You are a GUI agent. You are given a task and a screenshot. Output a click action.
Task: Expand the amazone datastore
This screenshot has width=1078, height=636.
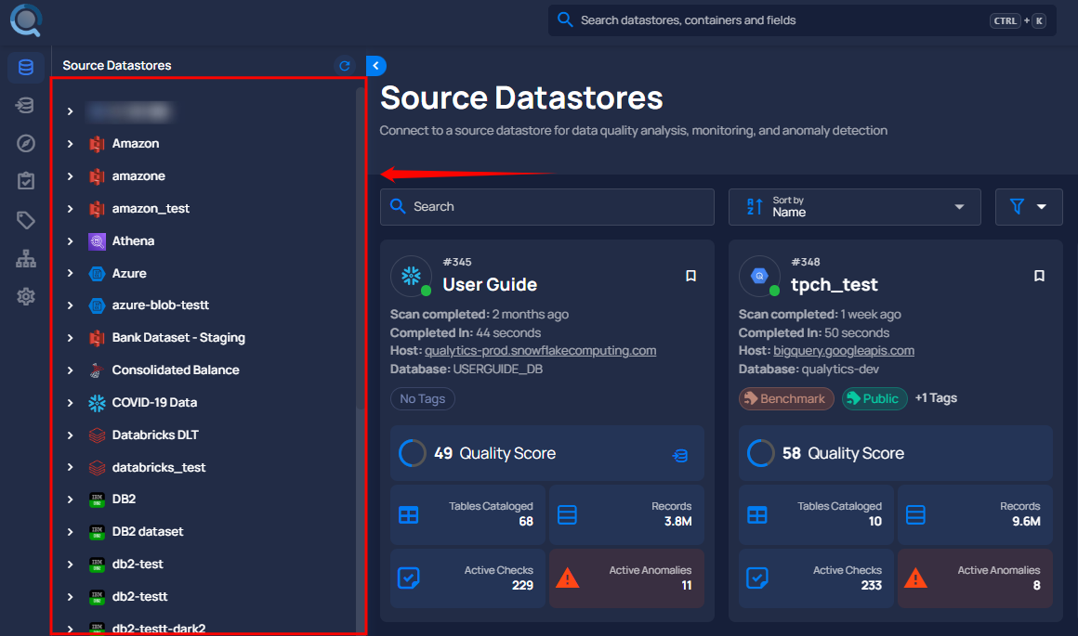coord(70,175)
